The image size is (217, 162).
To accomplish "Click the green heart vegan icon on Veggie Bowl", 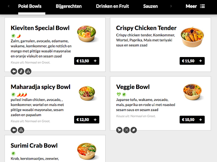I will pyautogui.click(x=118, y=95).
